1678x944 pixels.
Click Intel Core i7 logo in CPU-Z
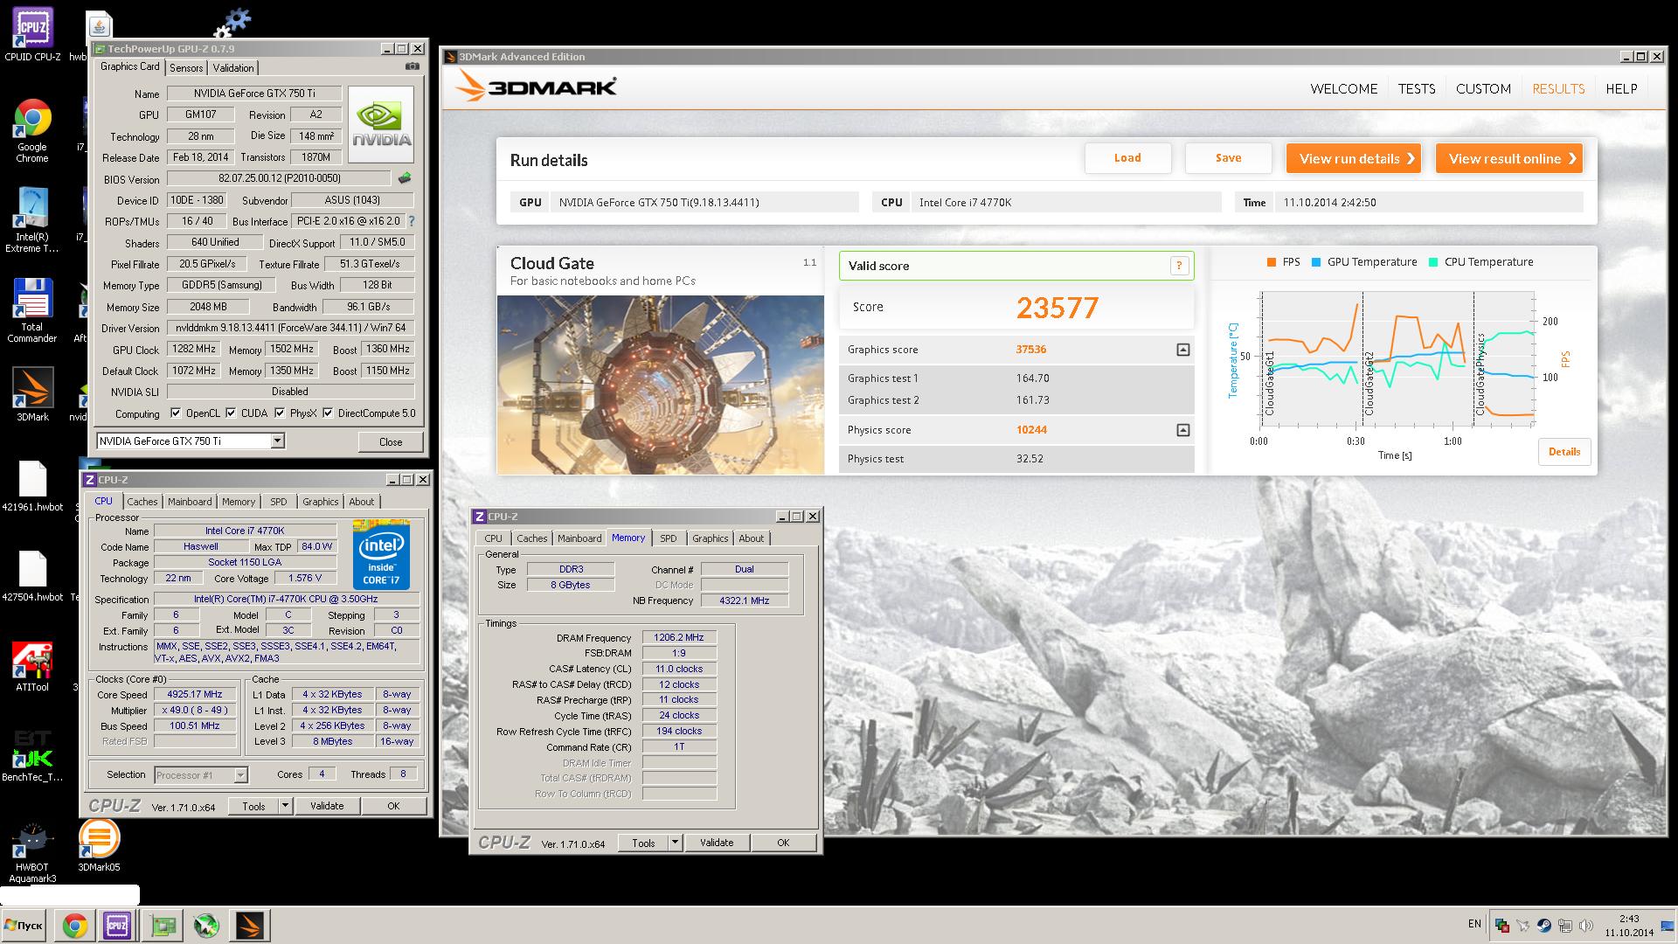tap(381, 555)
